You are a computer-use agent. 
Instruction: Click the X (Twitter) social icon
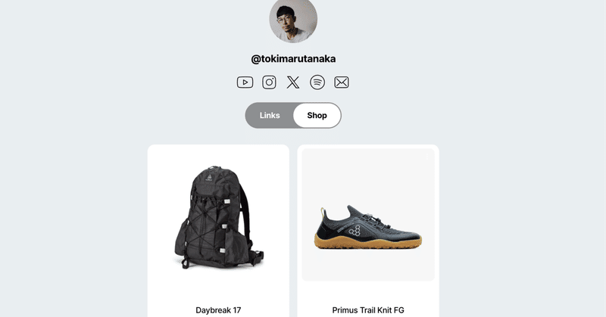point(293,82)
